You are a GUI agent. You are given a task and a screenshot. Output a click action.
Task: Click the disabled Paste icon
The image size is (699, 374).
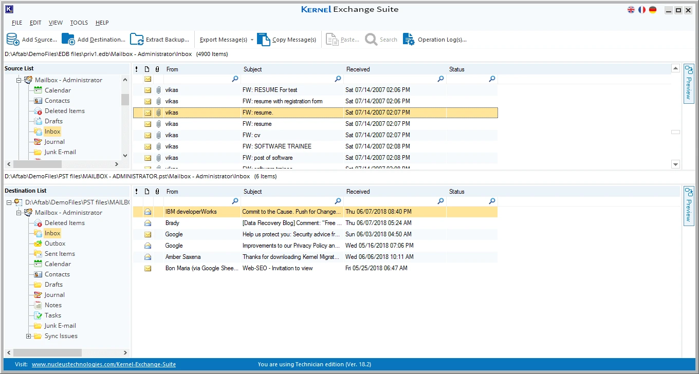333,40
